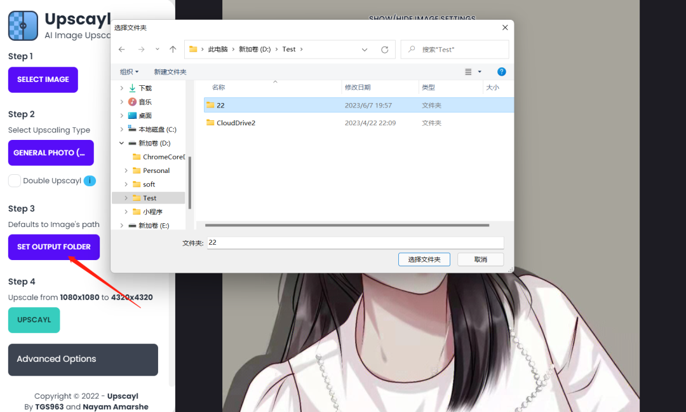Expand the Personal folder node
Viewport: 686px width, 412px height.
tap(127, 170)
